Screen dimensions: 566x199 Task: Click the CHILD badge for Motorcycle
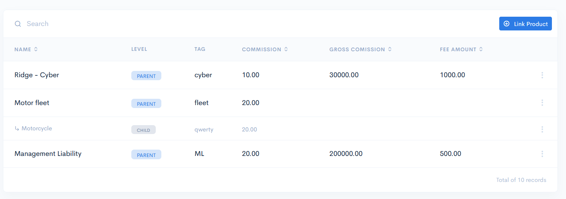(x=144, y=130)
